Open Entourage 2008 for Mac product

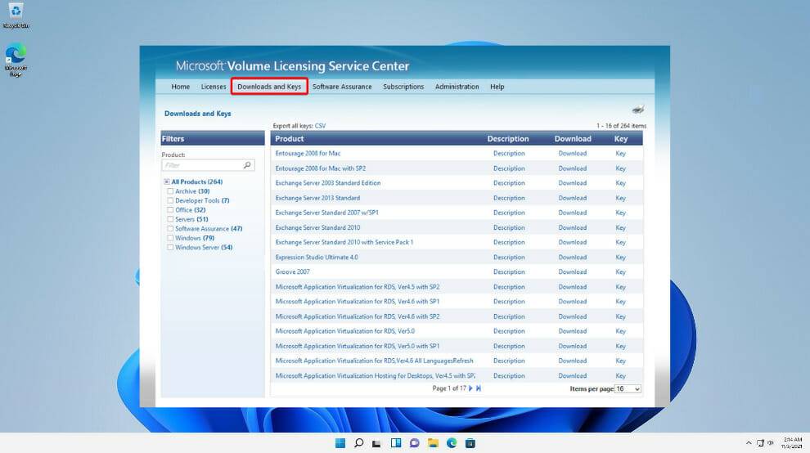(308, 154)
